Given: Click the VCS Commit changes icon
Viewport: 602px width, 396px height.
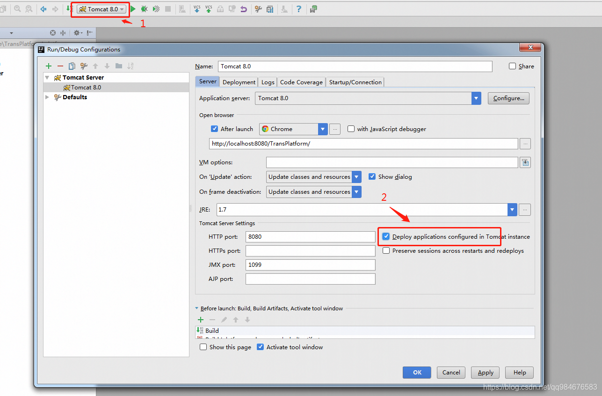Looking at the screenshot, I should [x=209, y=9].
